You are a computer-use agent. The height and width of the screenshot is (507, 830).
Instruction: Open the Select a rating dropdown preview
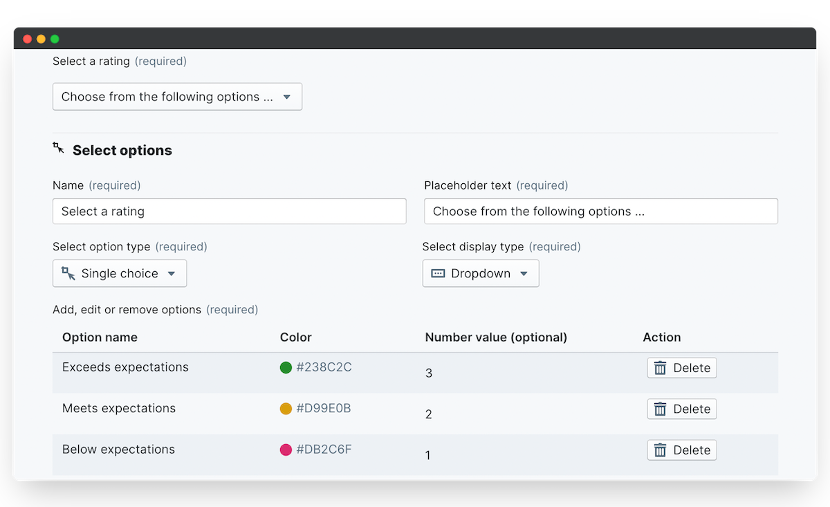[177, 97]
